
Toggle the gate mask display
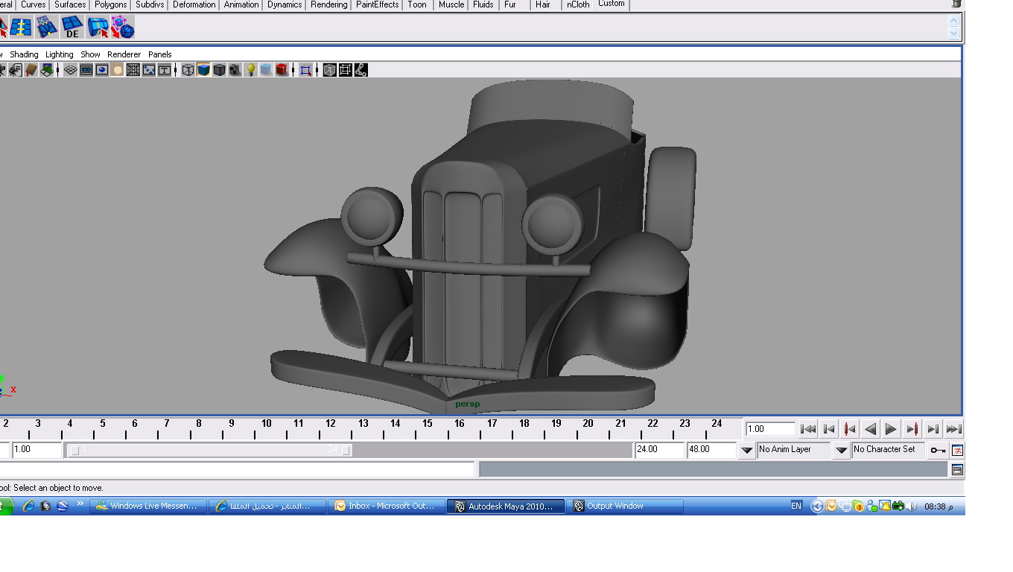tap(118, 70)
